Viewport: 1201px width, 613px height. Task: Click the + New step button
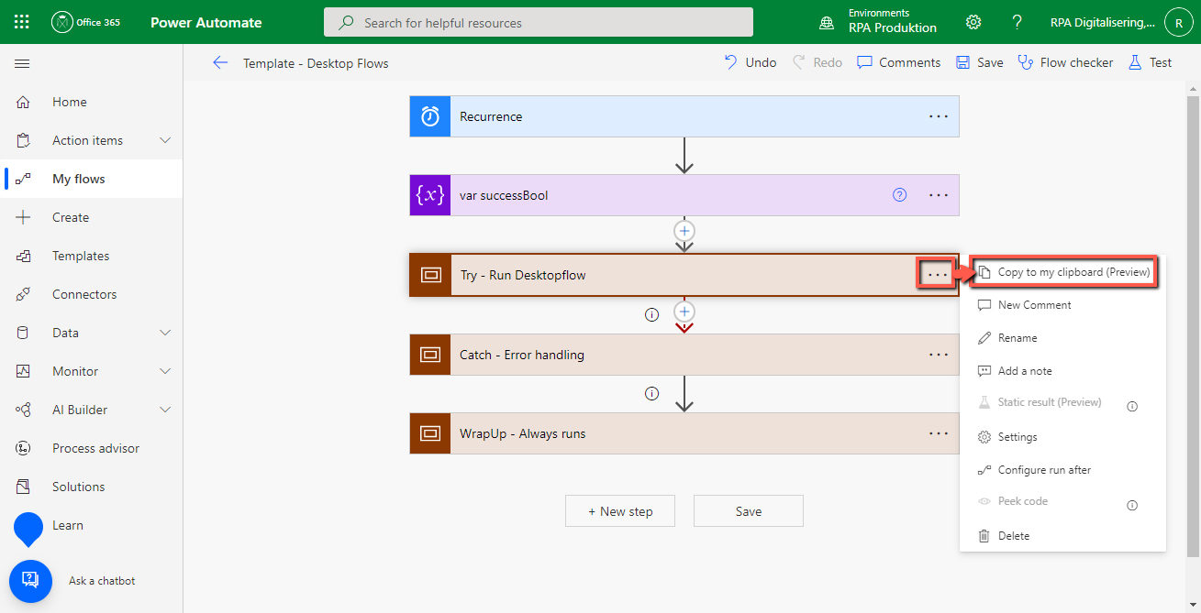[620, 511]
